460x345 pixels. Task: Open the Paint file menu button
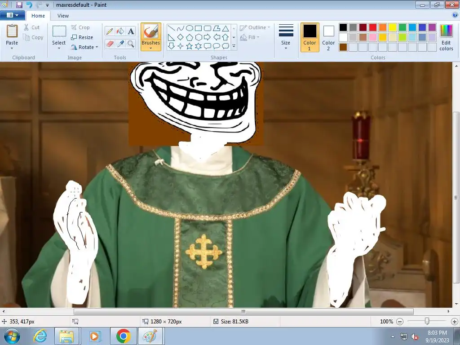12,15
